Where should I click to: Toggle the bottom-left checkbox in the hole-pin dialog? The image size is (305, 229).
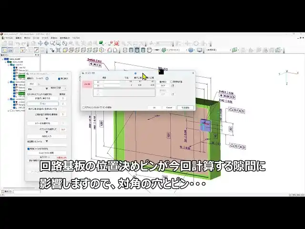(84, 107)
